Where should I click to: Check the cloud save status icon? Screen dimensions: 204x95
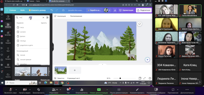[x=63, y=10]
